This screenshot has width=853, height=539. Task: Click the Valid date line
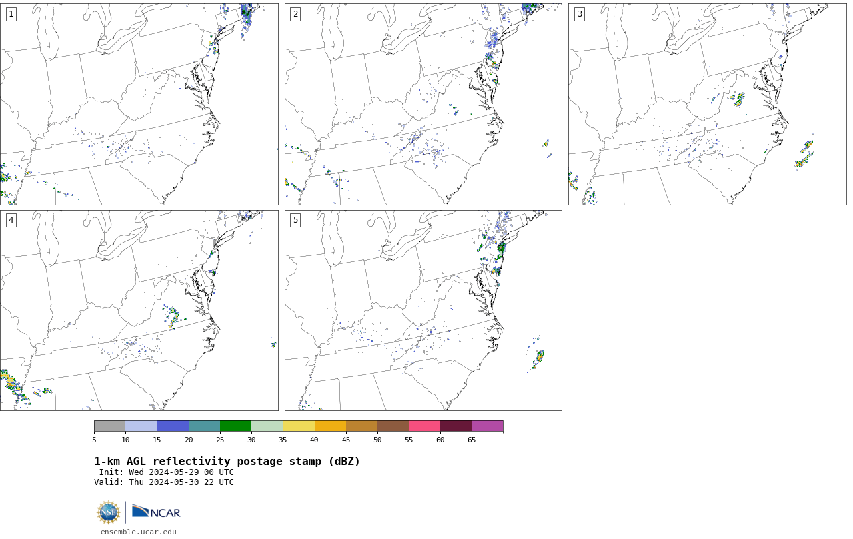(164, 482)
